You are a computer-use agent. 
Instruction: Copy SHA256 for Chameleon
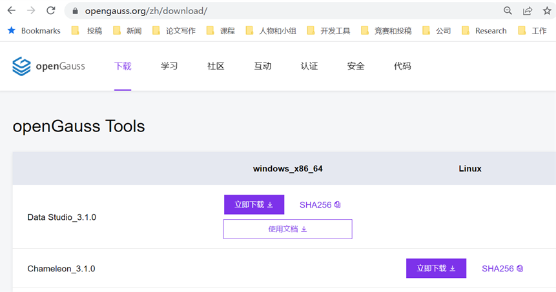502,269
